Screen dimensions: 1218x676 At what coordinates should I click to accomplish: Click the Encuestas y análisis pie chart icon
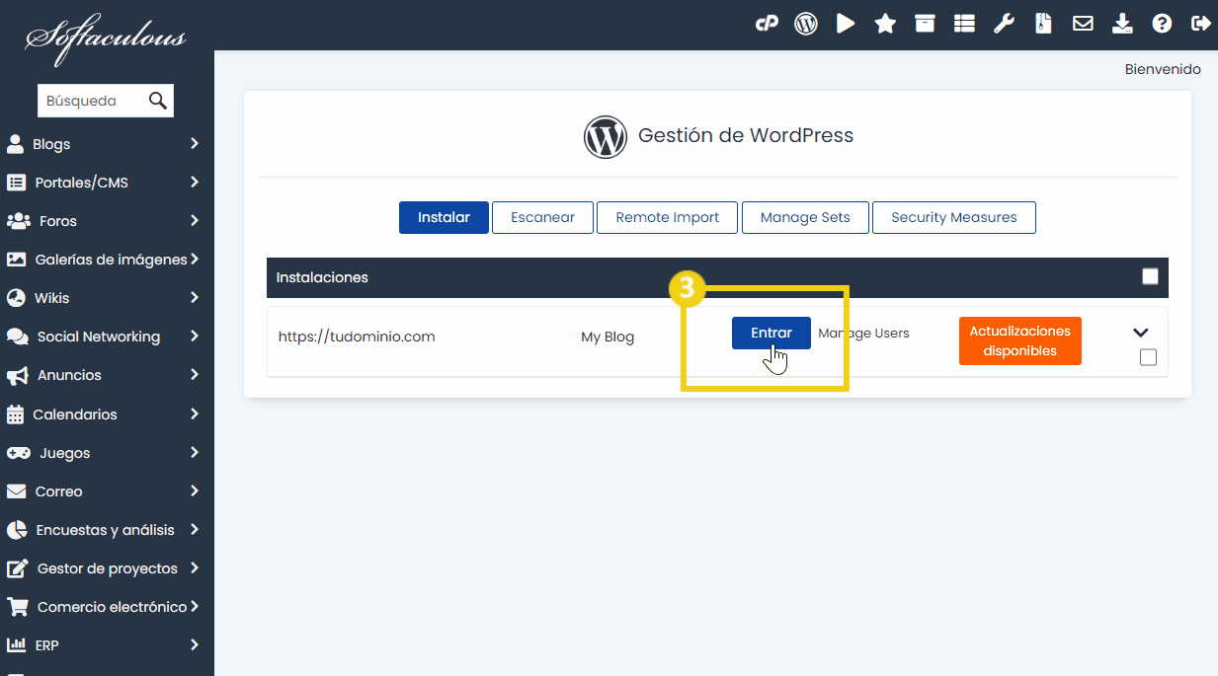click(16, 530)
